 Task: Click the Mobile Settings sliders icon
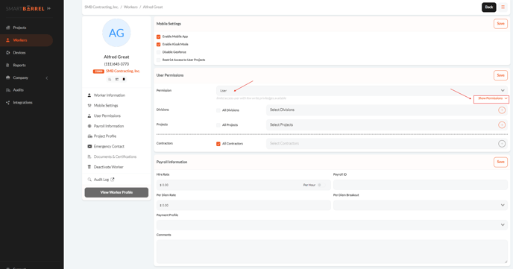(89, 106)
